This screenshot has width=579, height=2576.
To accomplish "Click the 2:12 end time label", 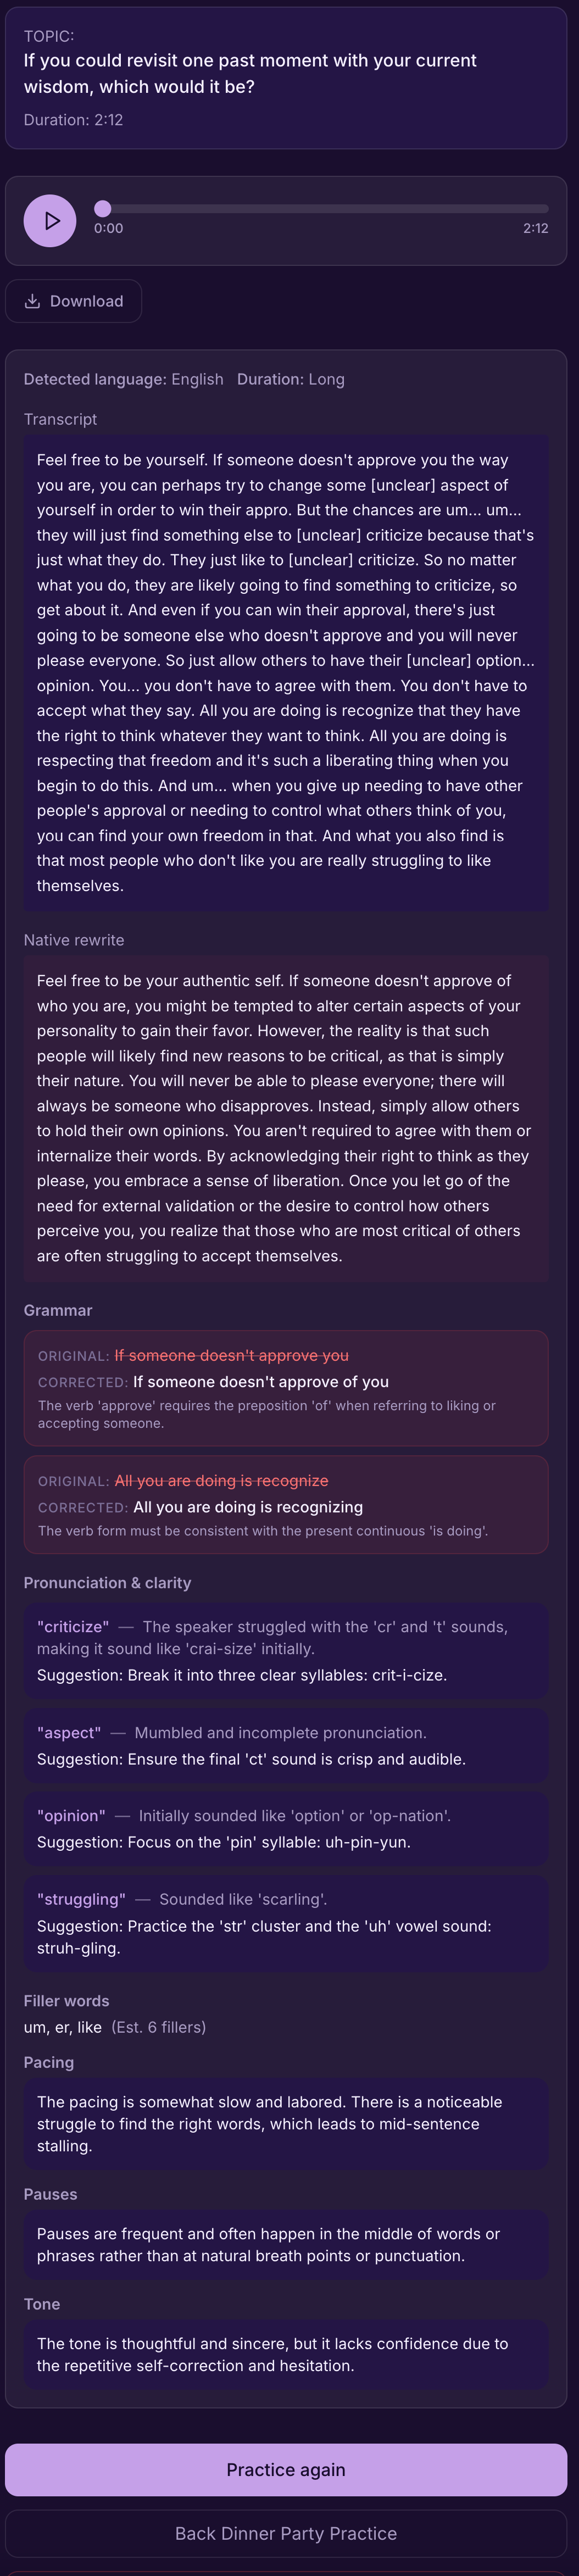I will coord(535,228).
